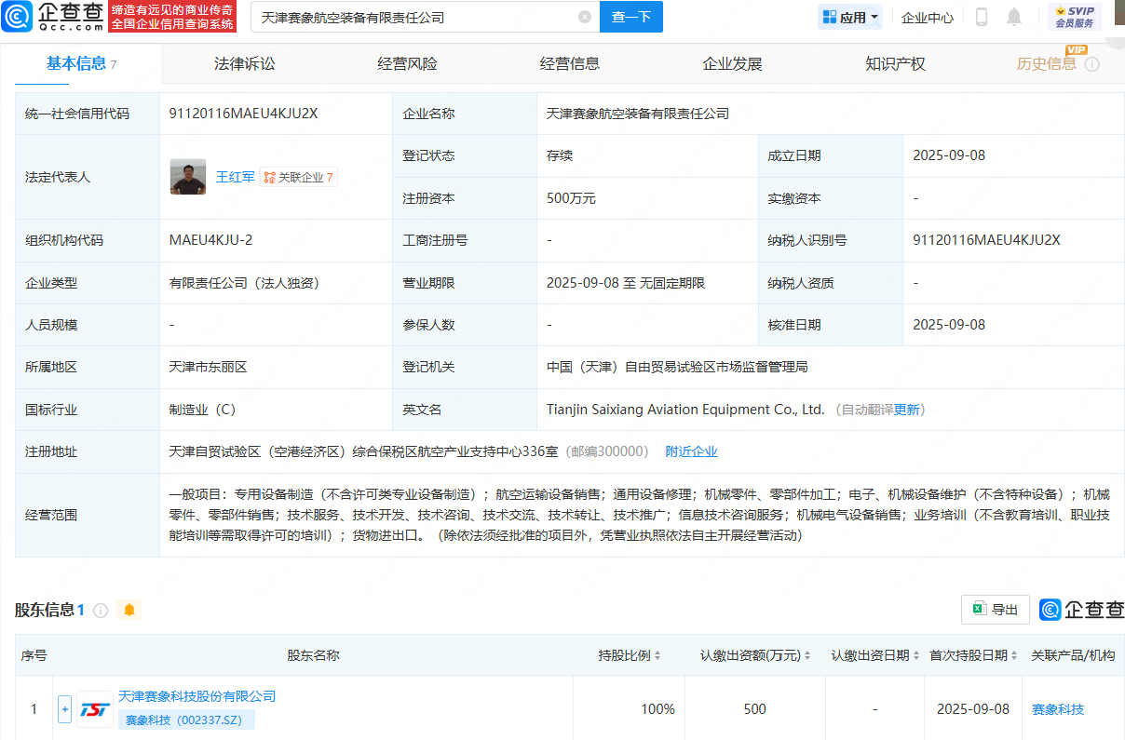Open the 经营信息 tab
The height and width of the screenshot is (740, 1125).
pyautogui.click(x=570, y=63)
